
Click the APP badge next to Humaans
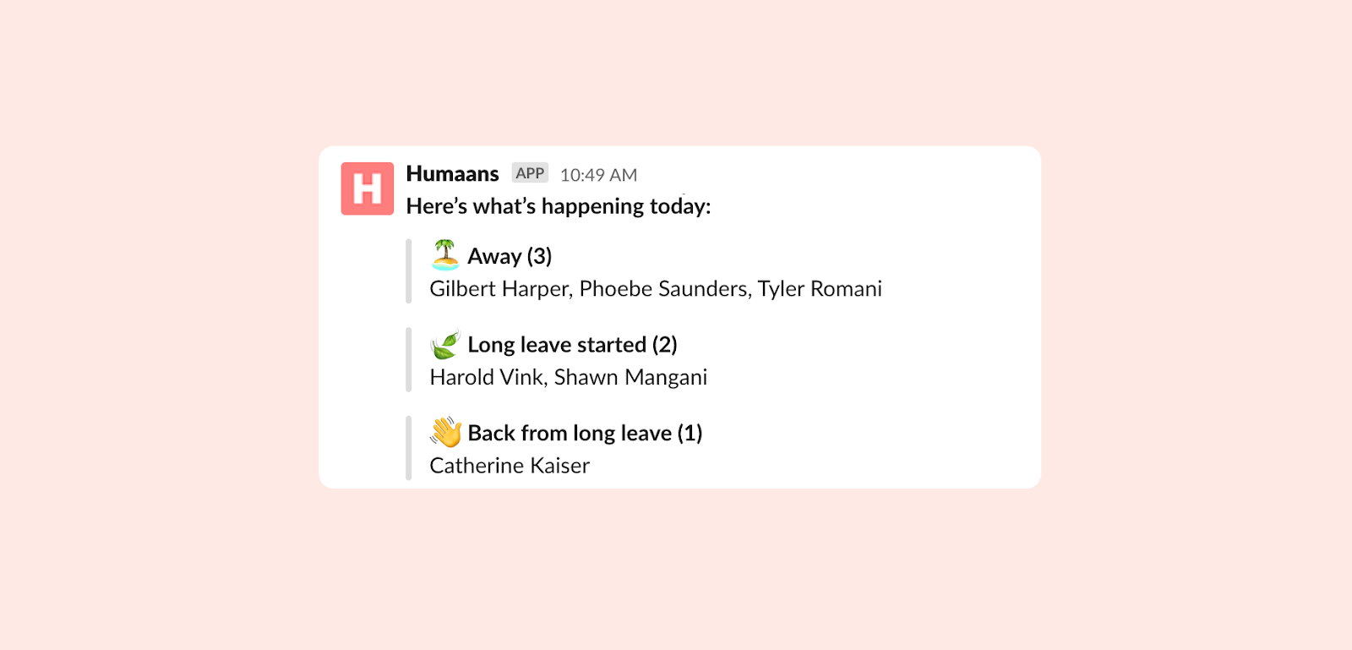pyautogui.click(x=530, y=173)
